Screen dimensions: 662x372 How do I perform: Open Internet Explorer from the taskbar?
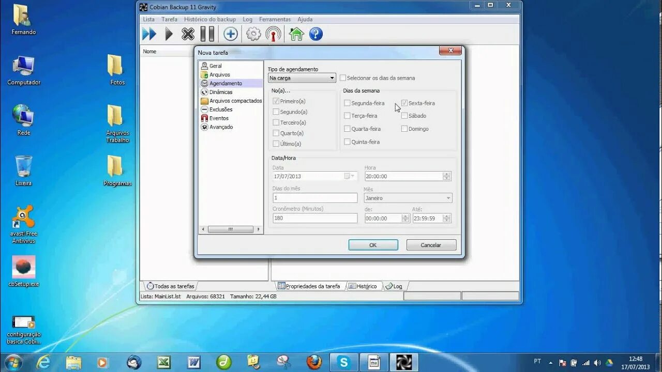[x=43, y=362]
